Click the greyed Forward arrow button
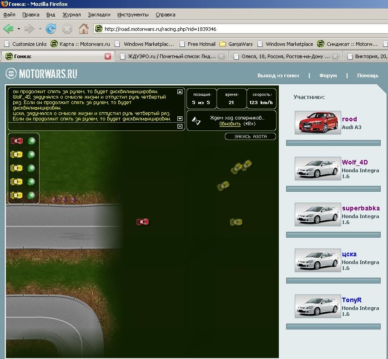This screenshot has width=388, height=359. 29,29
